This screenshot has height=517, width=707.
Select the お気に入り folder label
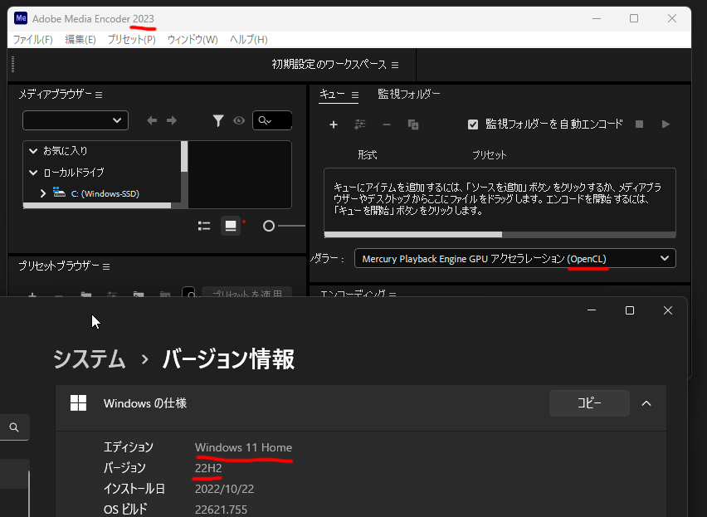pos(66,150)
